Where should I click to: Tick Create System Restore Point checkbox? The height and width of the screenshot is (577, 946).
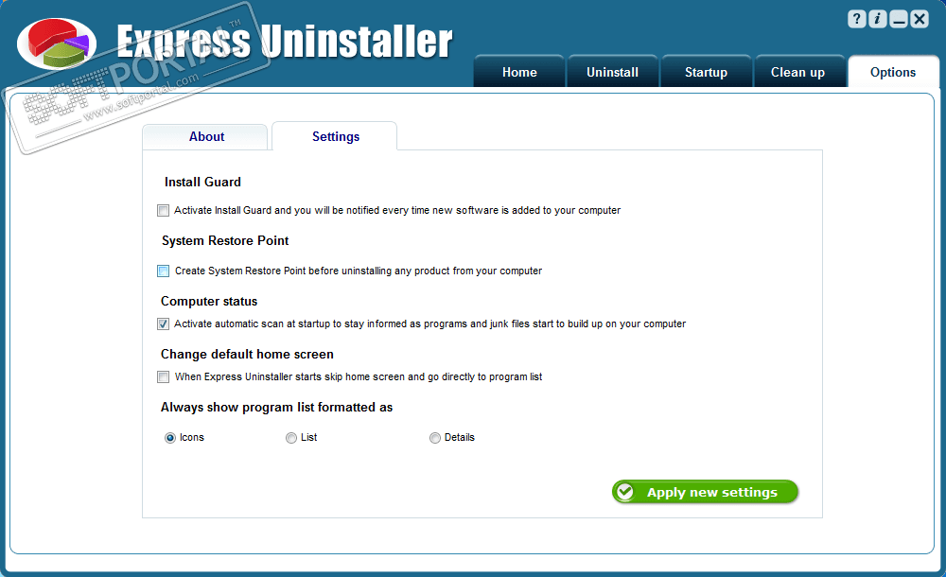pos(163,271)
